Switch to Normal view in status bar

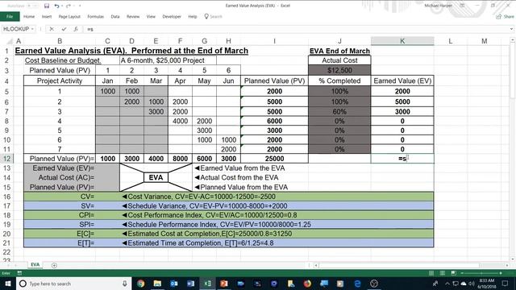[431, 273]
